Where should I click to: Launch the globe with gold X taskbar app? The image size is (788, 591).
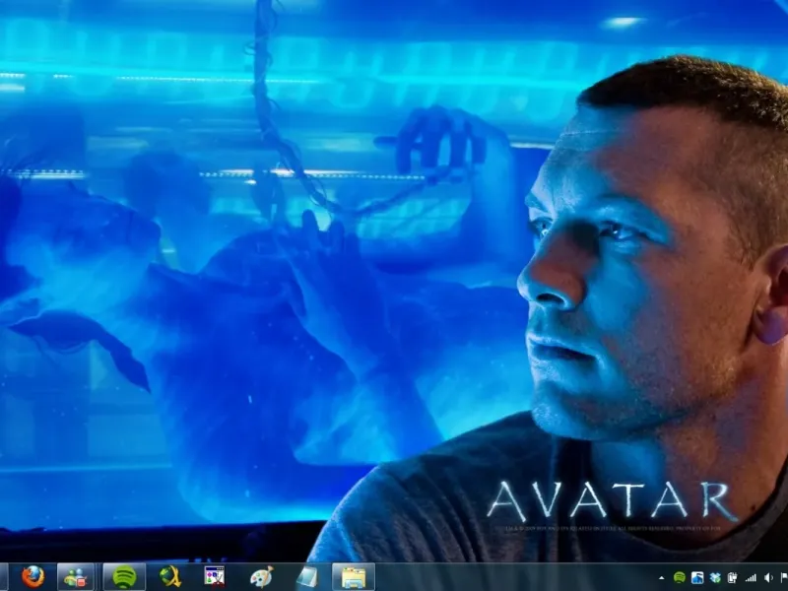click(x=170, y=577)
